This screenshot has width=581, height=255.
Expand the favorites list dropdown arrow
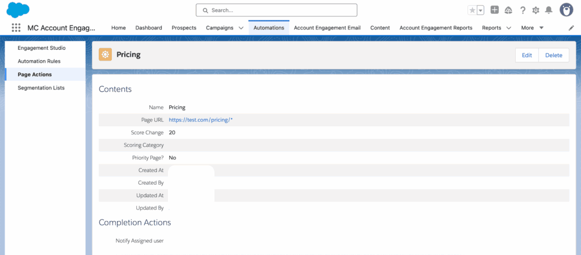[x=481, y=10]
